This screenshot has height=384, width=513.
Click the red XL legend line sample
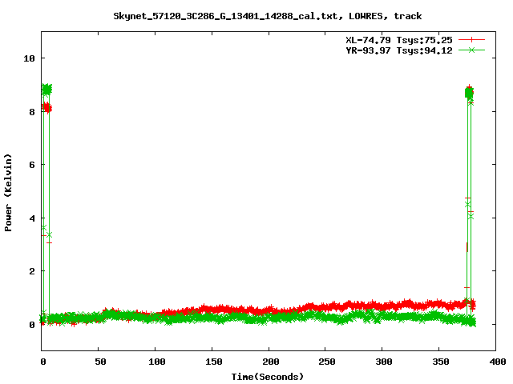(x=471, y=40)
